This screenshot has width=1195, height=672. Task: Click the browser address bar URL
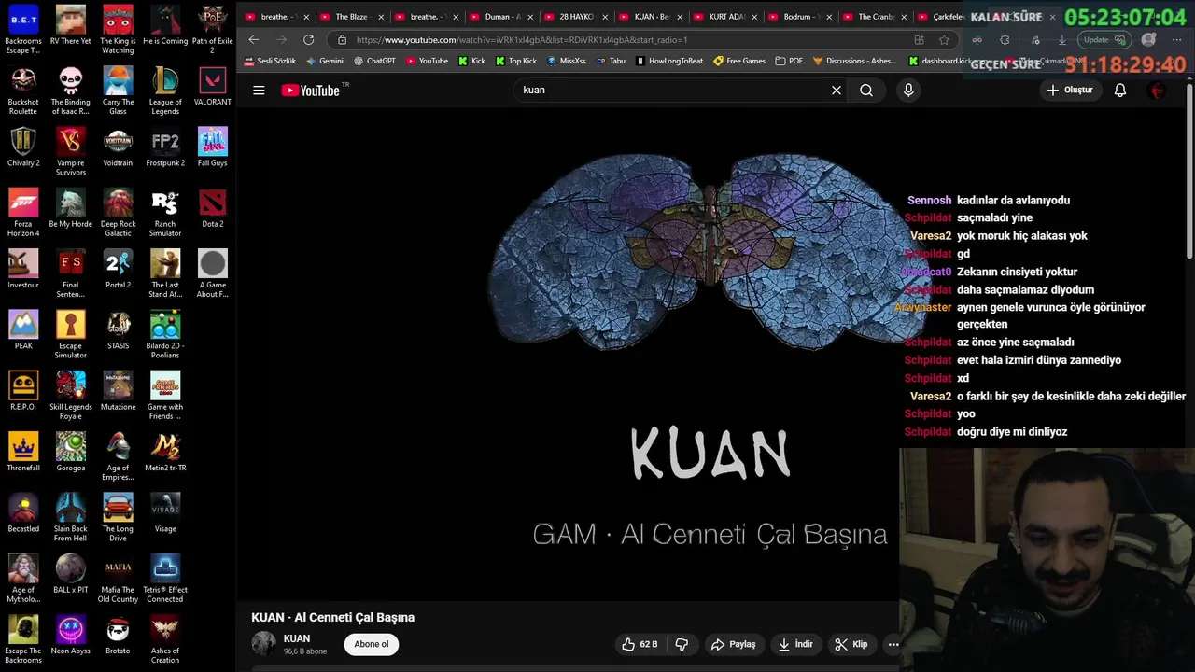click(522, 40)
